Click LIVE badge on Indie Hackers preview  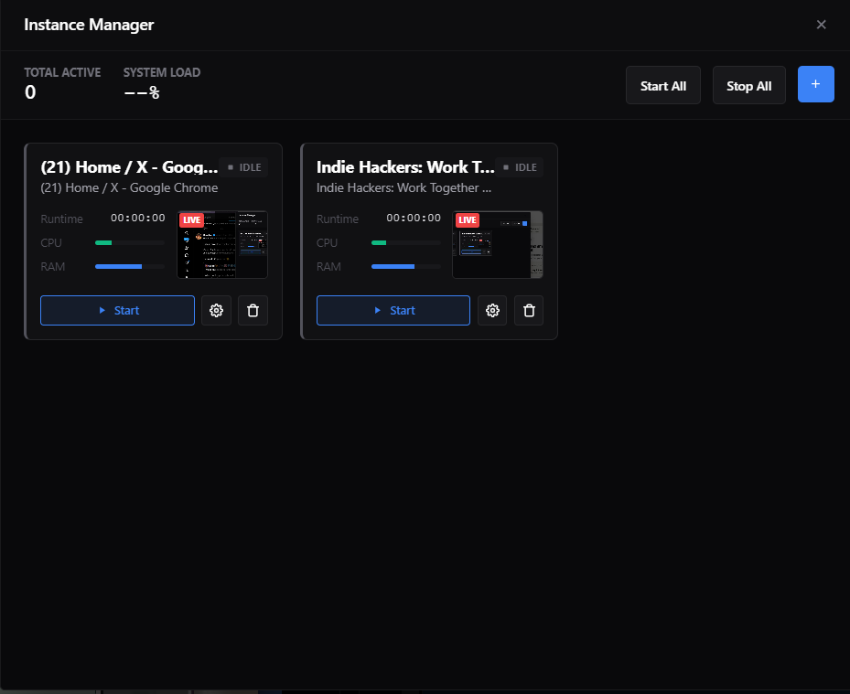[x=468, y=220]
